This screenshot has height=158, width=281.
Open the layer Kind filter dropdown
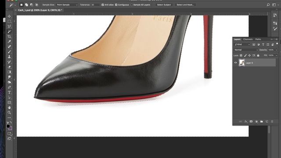[x=242, y=44]
